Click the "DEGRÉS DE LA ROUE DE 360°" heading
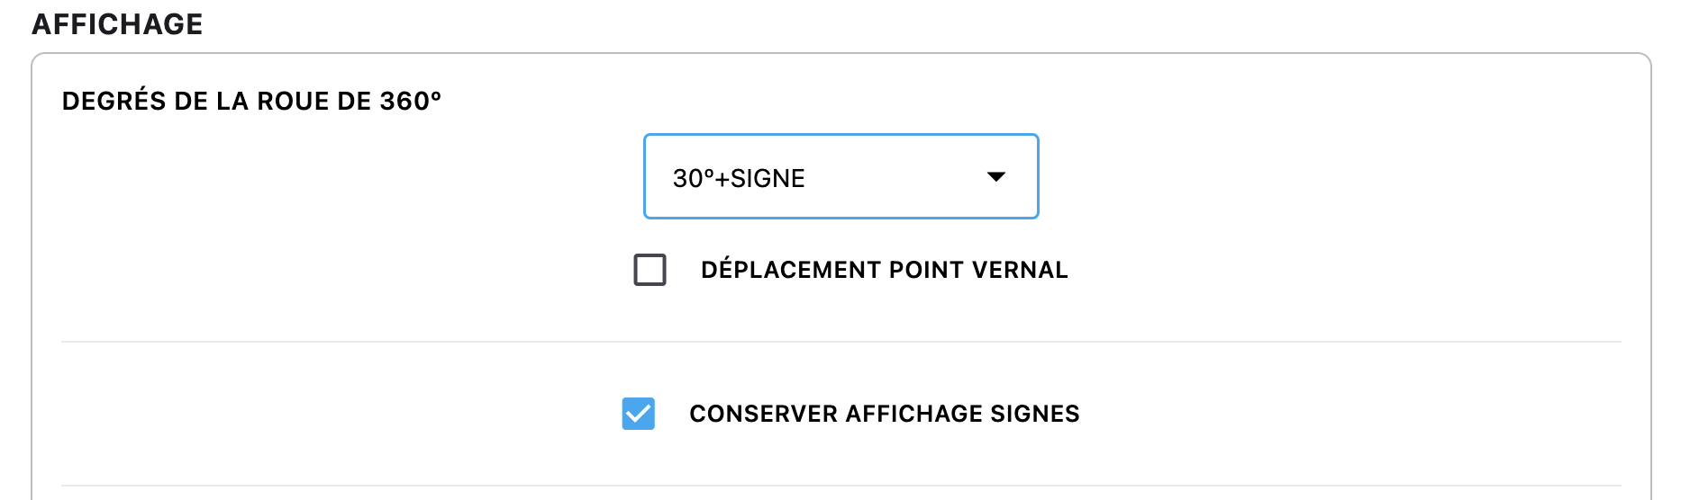The height and width of the screenshot is (500, 1681). pos(251,101)
